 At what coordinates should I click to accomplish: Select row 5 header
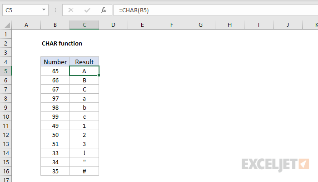click(6, 71)
